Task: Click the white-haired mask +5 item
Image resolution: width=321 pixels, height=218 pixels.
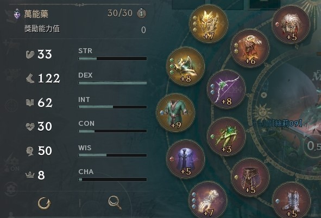Action: [291, 24]
